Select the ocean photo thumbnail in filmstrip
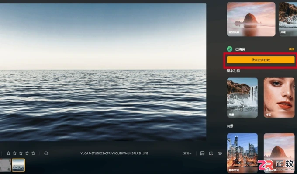This screenshot has width=297, height=174. (x=18, y=165)
